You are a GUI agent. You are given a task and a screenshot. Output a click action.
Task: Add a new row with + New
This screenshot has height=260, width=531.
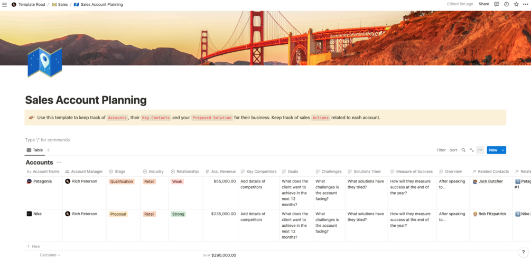(33, 246)
